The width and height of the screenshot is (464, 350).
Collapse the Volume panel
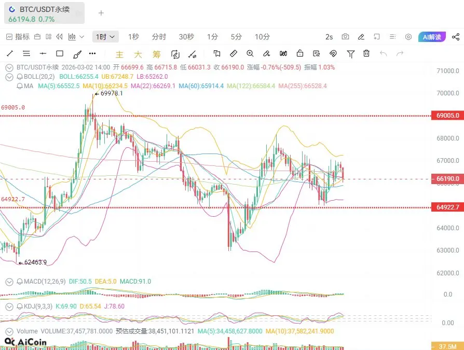pos(9,332)
